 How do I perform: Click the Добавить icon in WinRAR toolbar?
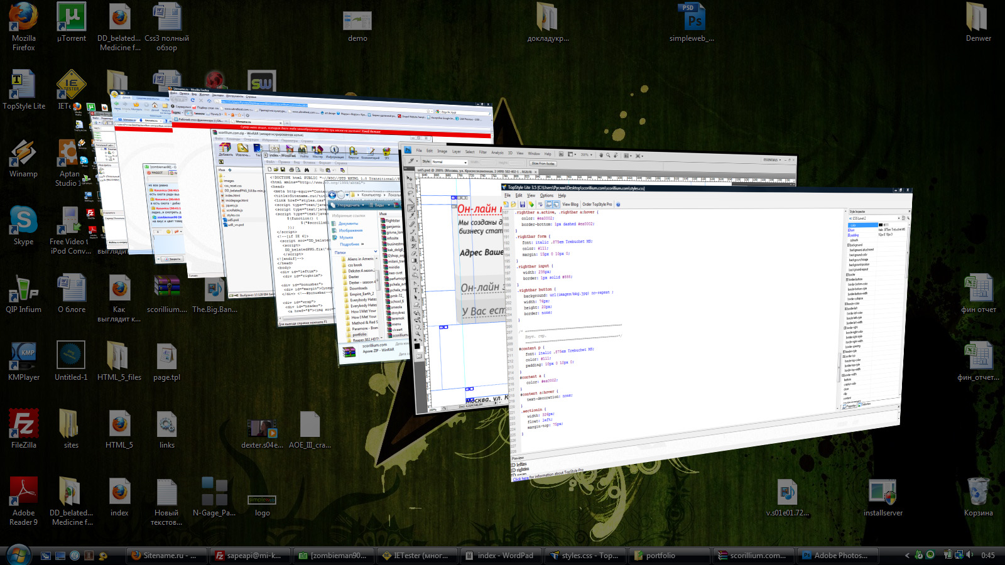pyautogui.click(x=225, y=150)
